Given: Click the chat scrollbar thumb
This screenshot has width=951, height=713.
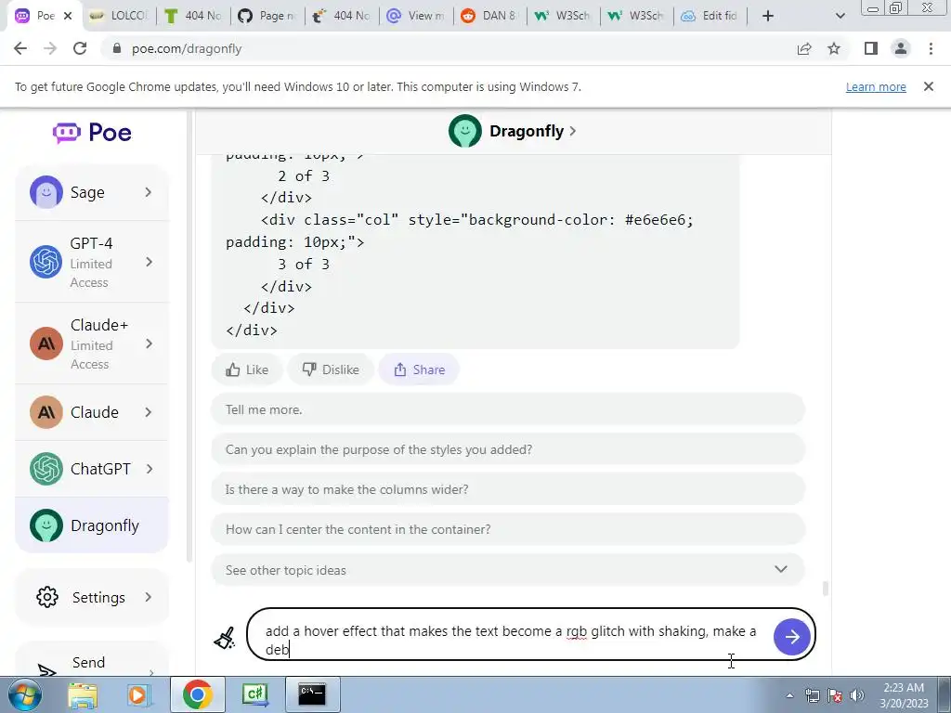Looking at the screenshot, I should click(825, 588).
